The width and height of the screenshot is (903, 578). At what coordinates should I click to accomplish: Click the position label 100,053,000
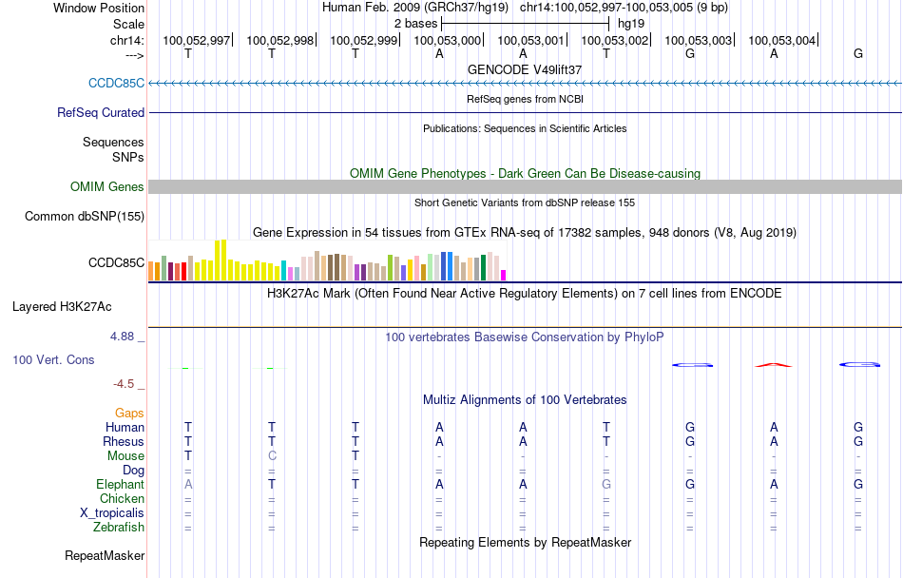click(x=448, y=40)
